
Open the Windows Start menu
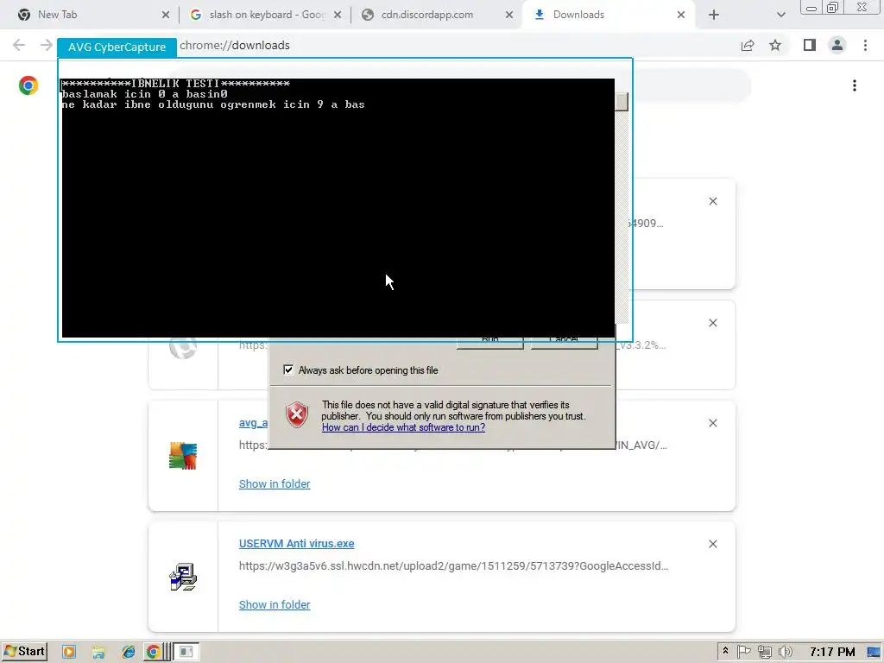pos(24,652)
